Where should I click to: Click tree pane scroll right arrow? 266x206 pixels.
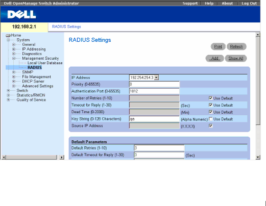click(x=62, y=157)
